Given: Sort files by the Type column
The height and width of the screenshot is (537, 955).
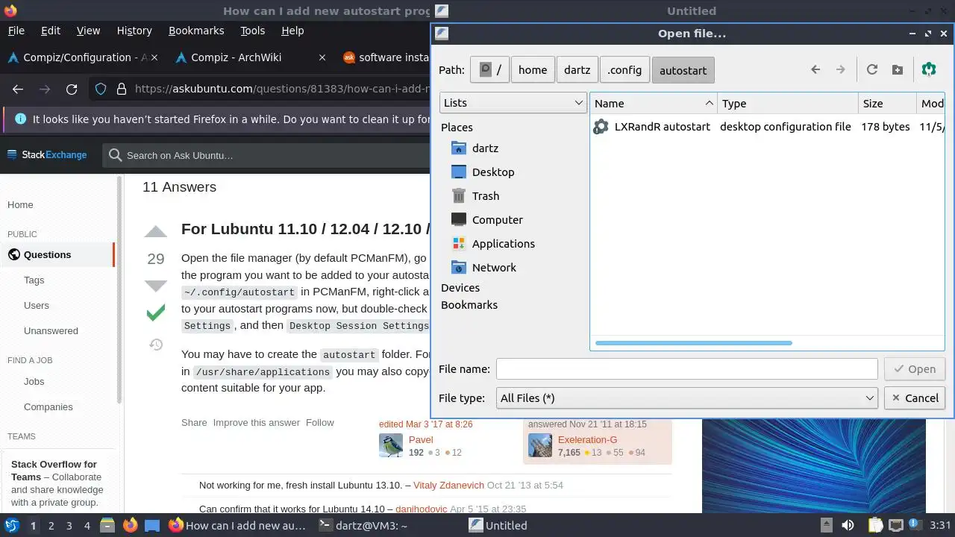Looking at the screenshot, I should 788,104.
